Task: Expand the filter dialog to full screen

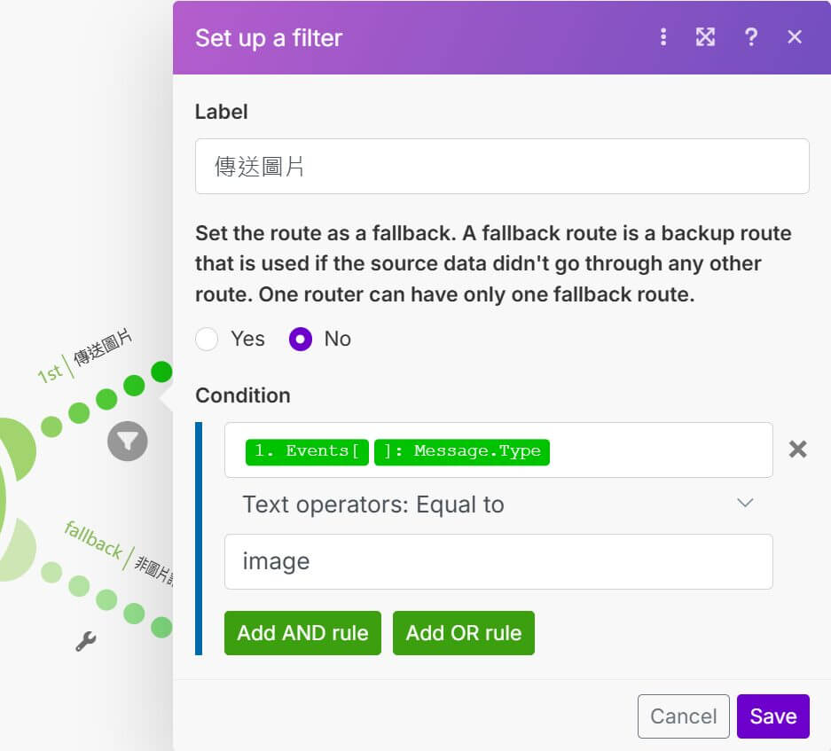Action: [705, 37]
